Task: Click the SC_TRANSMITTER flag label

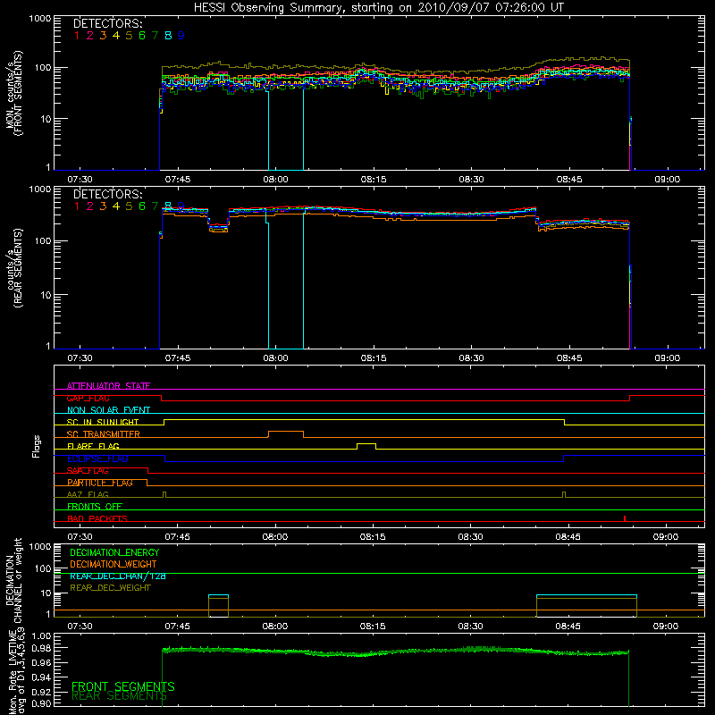Action: [103, 434]
